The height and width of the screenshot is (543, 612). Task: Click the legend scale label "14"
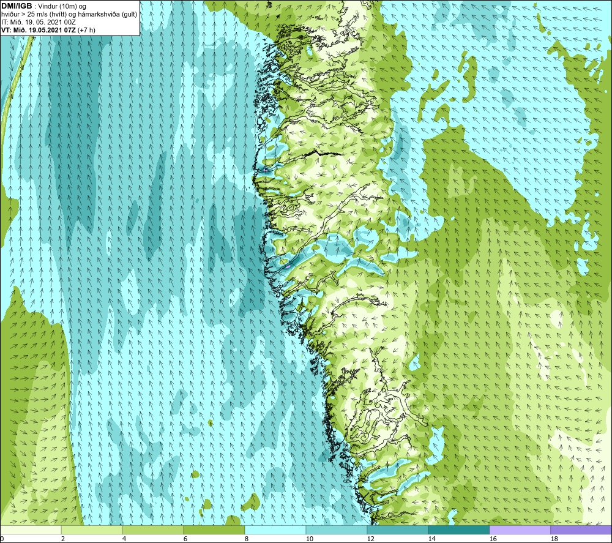431,539
